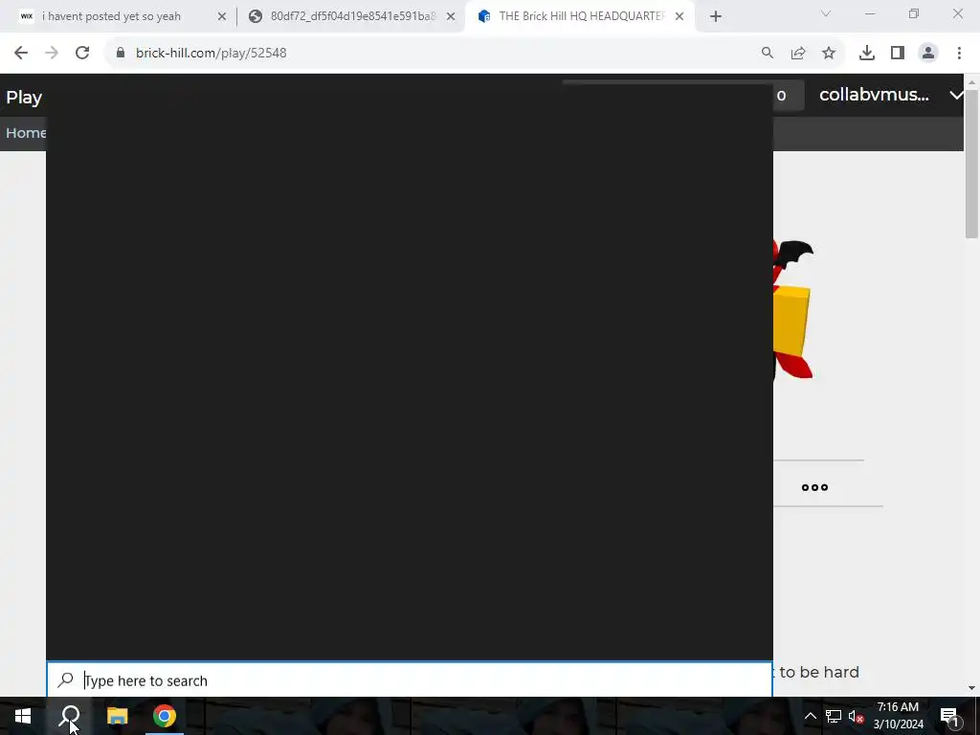Image resolution: width=980 pixels, height=735 pixels.
Task: Open the network icon in system tray
Action: pyautogui.click(x=834, y=716)
